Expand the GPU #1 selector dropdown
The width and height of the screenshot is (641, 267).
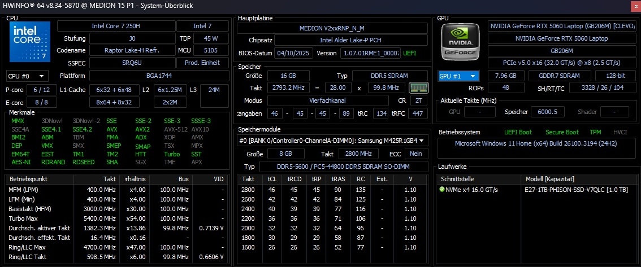[458, 76]
